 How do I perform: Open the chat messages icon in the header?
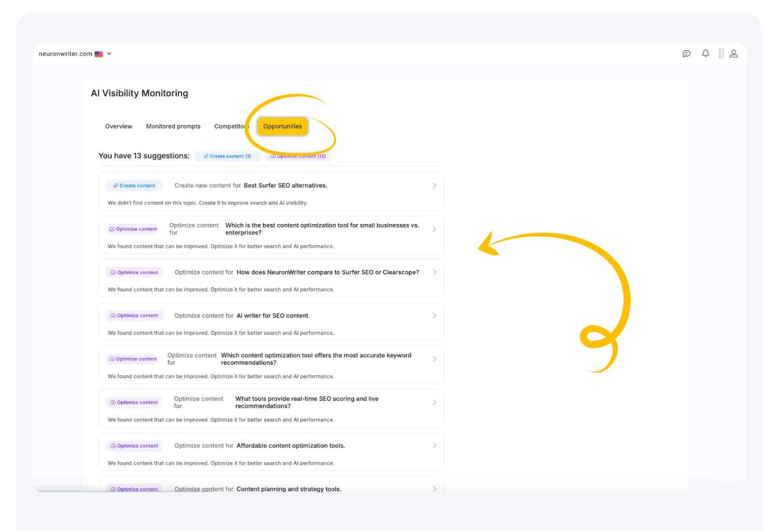686,53
